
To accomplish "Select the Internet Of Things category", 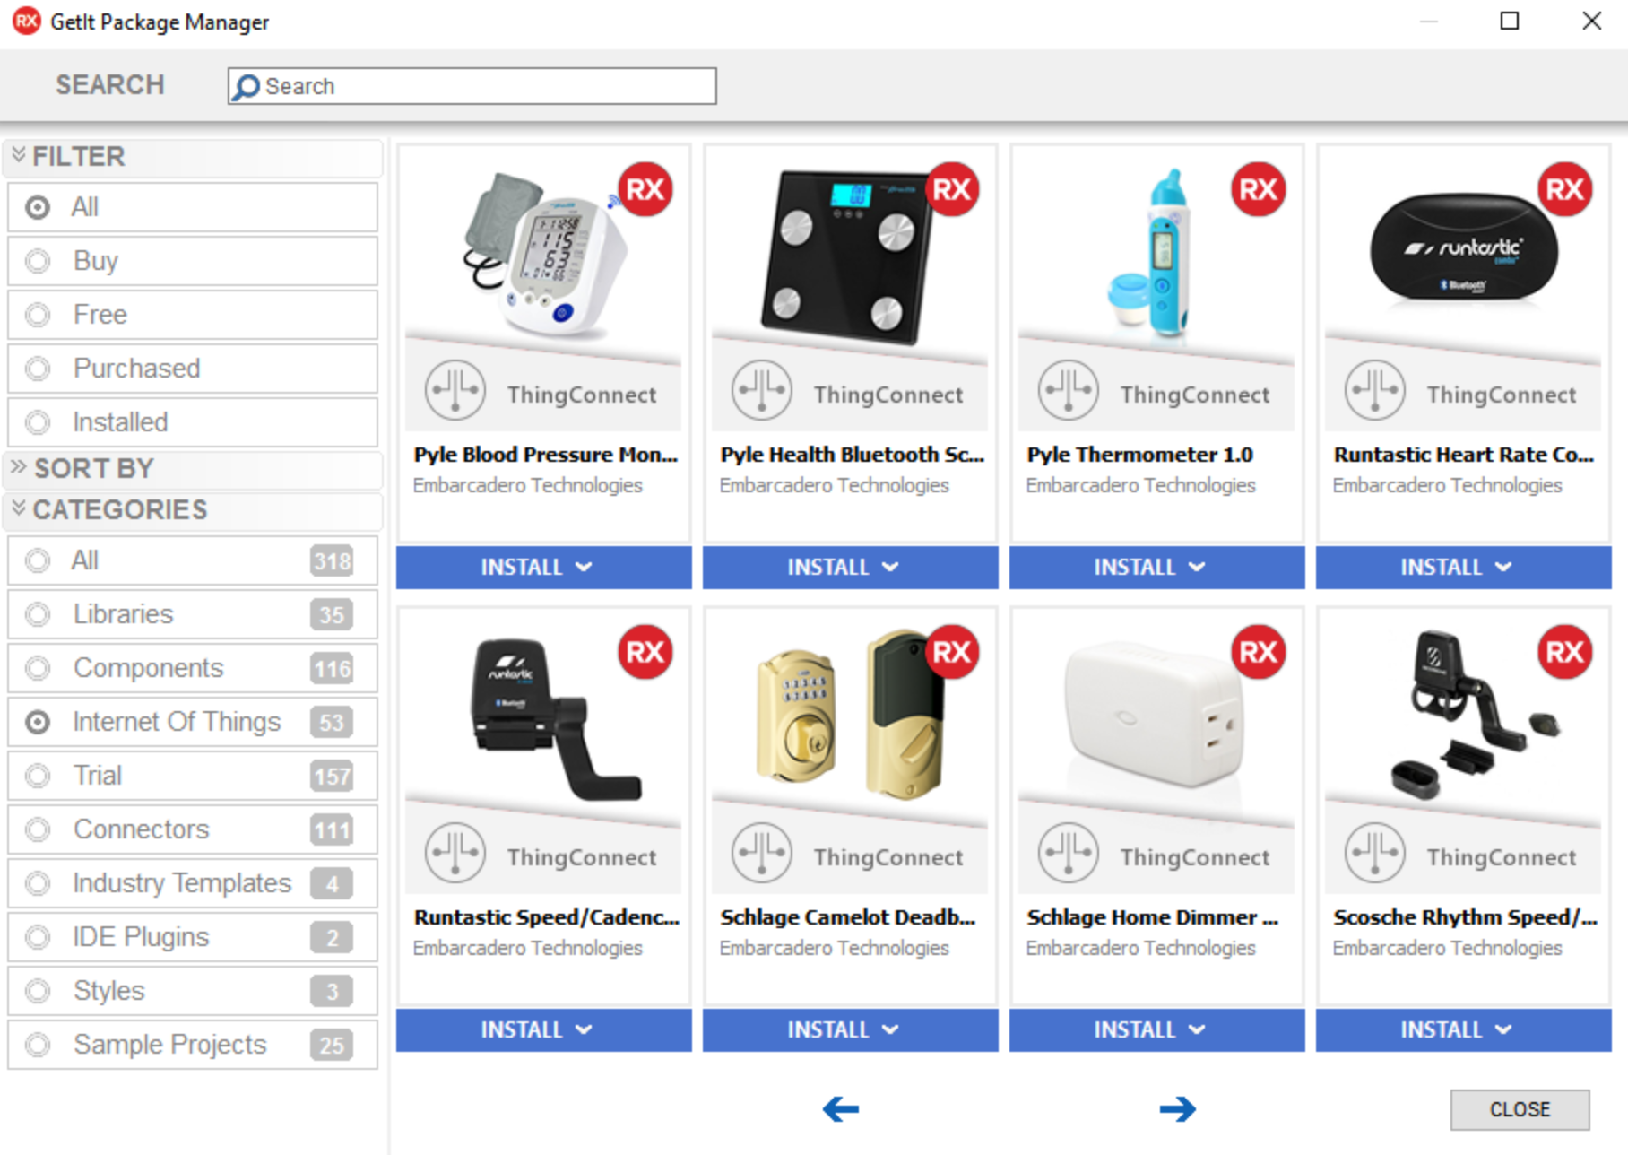I will [x=192, y=722].
